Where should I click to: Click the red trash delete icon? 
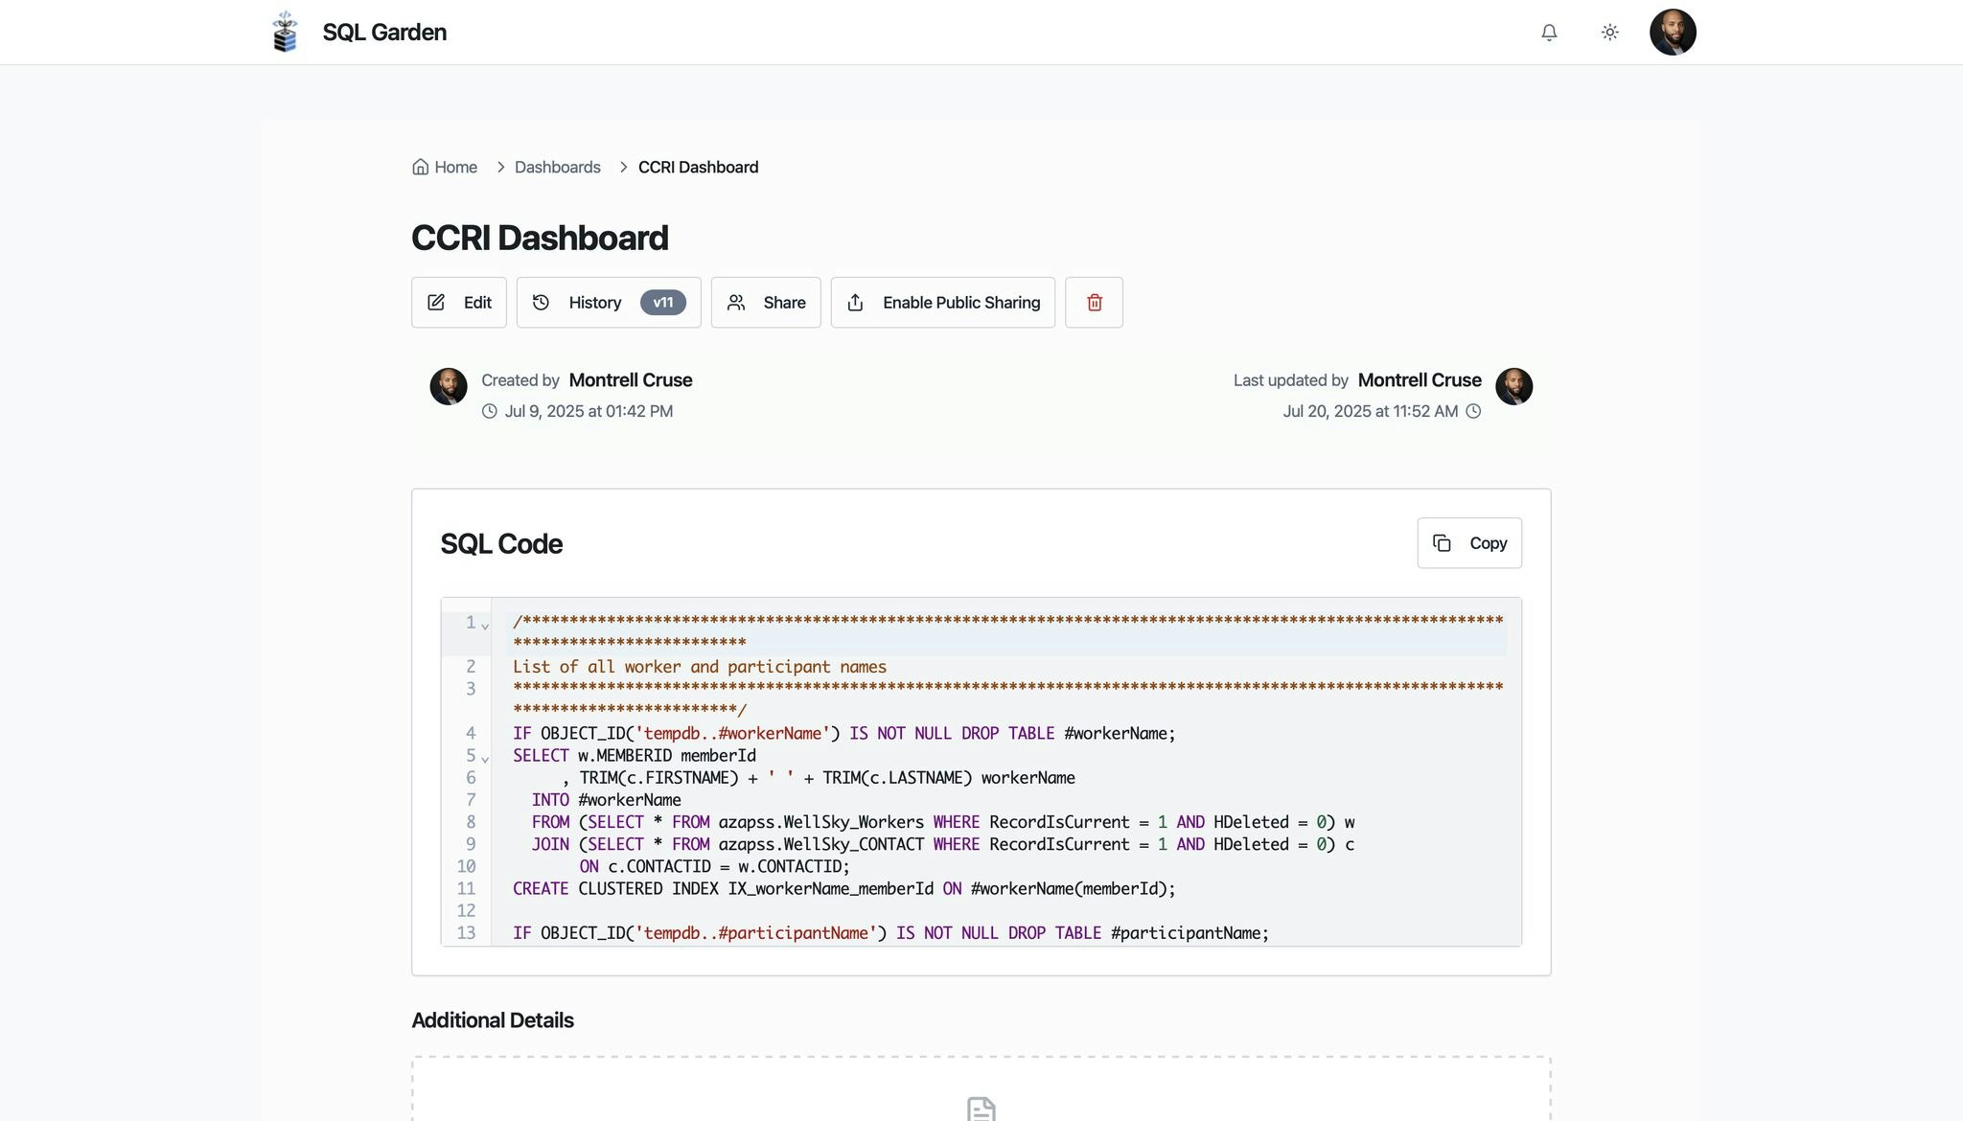1094,303
